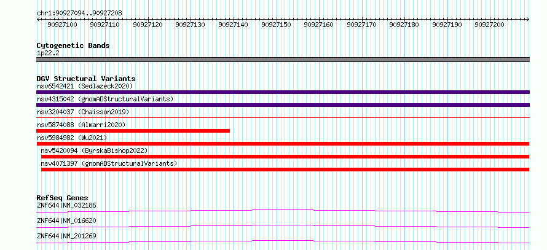
Task: Click the red bar for nsv4071397
Action: pos(285,170)
